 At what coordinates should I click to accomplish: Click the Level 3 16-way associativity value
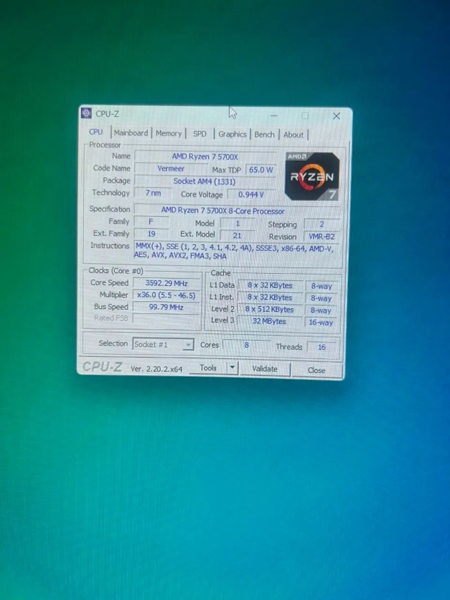pyautogui.click(x=321, y=322)
